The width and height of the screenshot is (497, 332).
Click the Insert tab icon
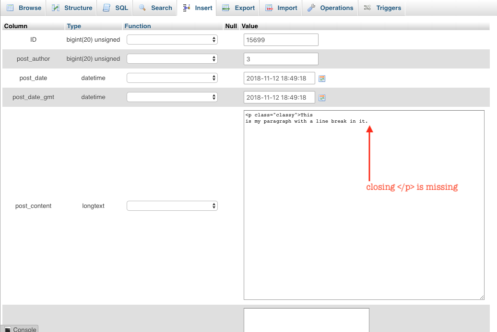[186, 8]
